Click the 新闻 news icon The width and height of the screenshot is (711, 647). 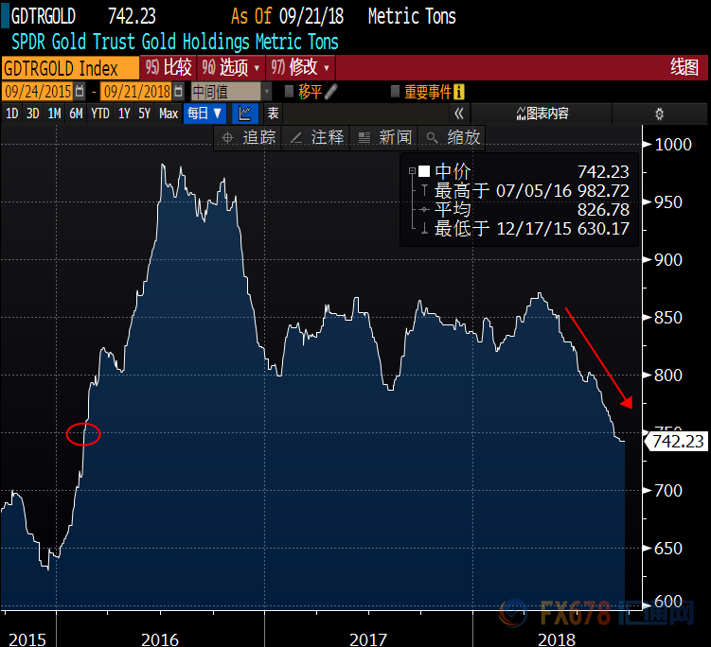pyautogui.click(x=364, y=138)
